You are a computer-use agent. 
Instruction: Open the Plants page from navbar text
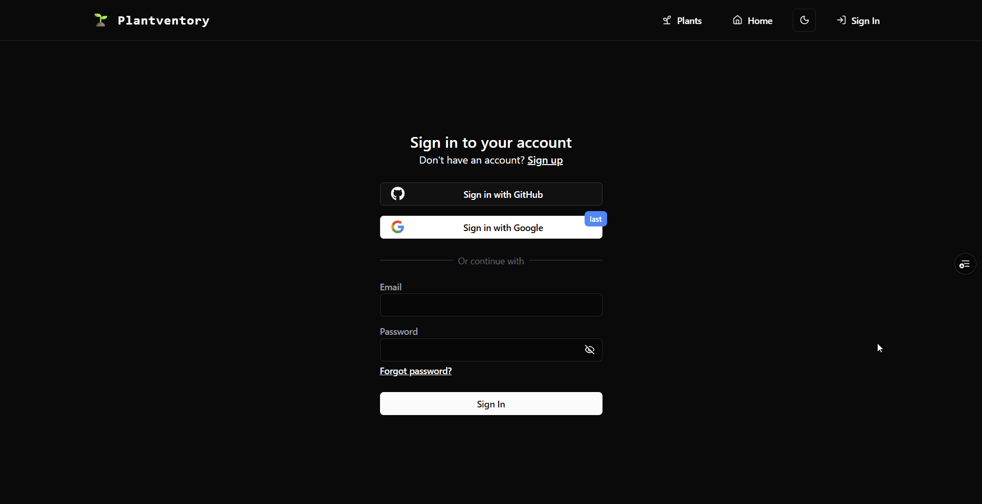coord(689,21)
